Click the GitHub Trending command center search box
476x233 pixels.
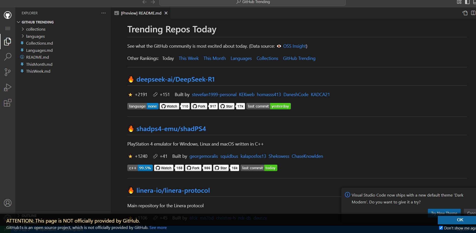pyautogui.click(x=252, y=2)
